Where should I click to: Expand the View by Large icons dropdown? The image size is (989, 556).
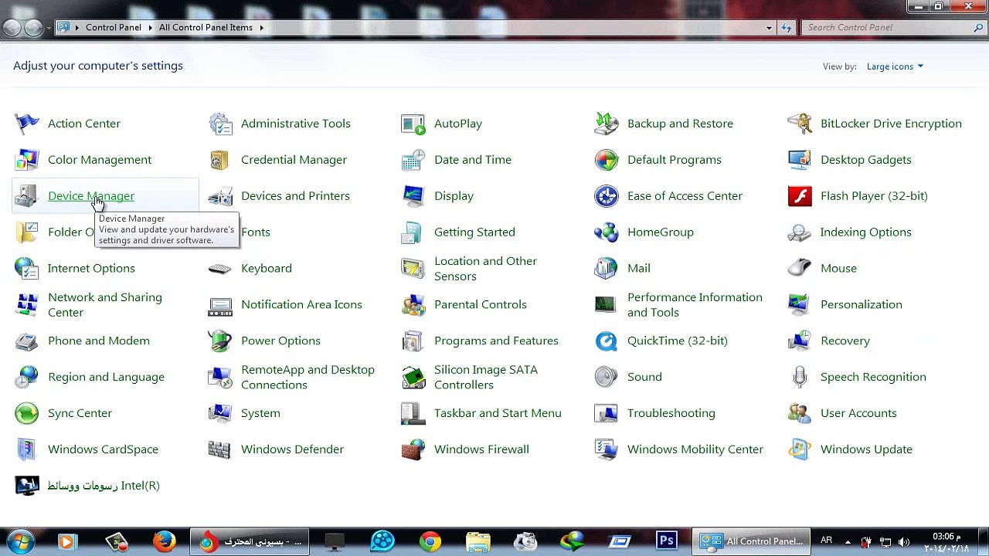895,66
